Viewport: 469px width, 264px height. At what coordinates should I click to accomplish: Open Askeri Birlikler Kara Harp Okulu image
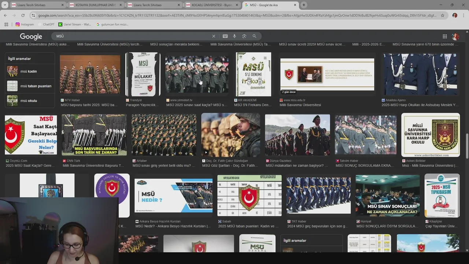[431, 135]
